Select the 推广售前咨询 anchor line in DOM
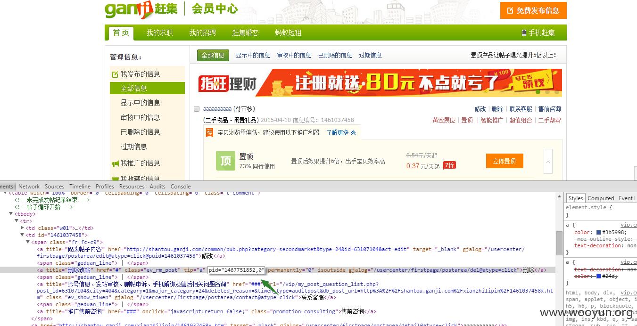The width and height of the screenshot is (637, 326). [x=207, y=311]
